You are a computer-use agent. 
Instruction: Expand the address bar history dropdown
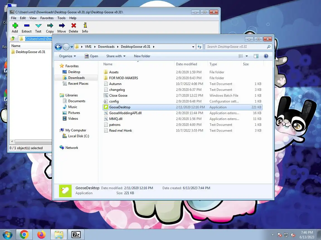tap(193, 47)
